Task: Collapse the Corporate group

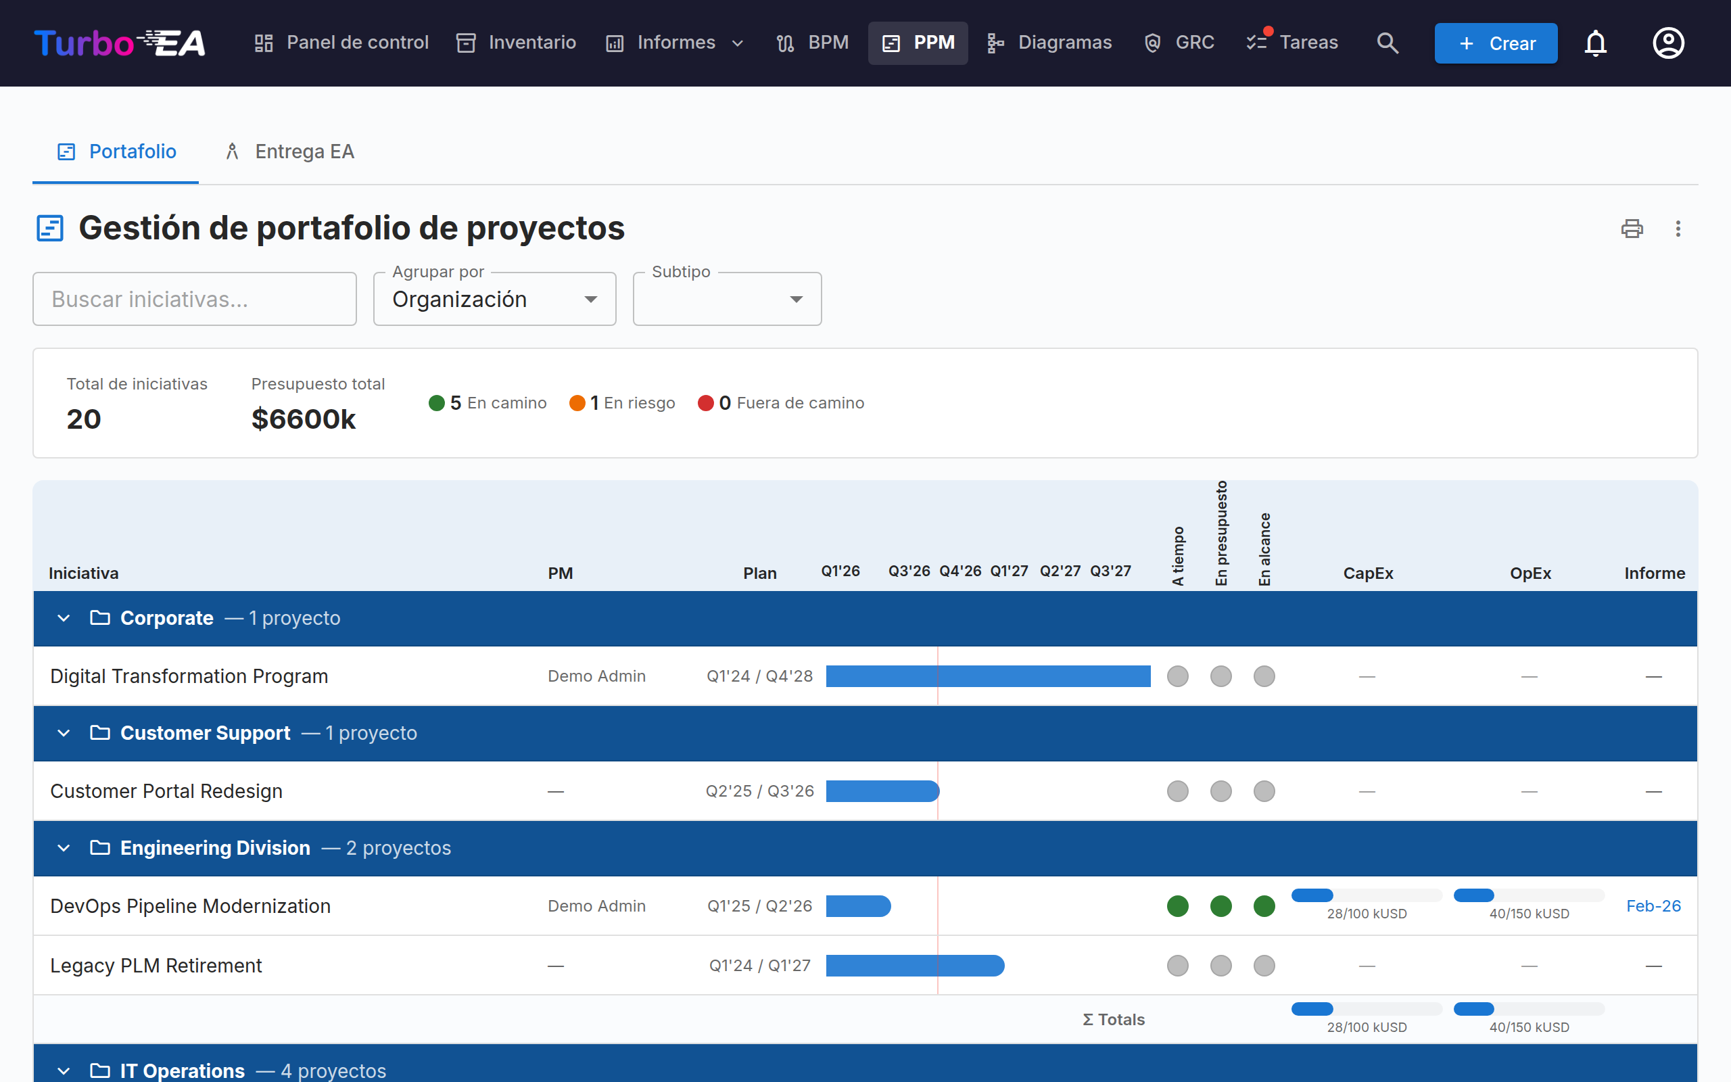Action: tap(64, 618)
